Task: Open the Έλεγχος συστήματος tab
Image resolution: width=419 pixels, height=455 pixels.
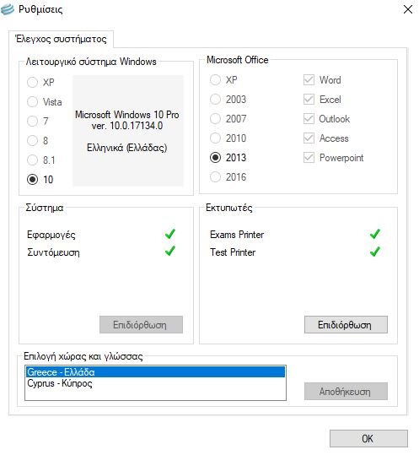Action: [x=62, y=39]
